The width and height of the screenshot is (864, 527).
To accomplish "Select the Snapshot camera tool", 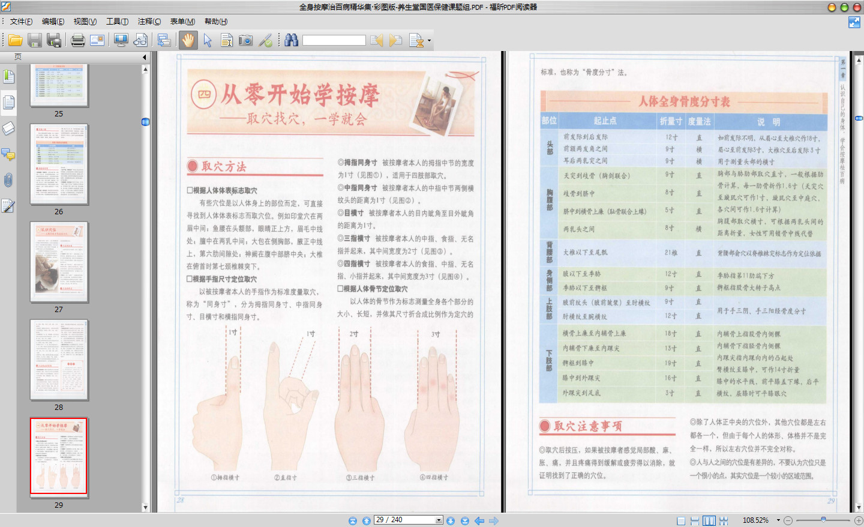I will click(x=245, y=40).
